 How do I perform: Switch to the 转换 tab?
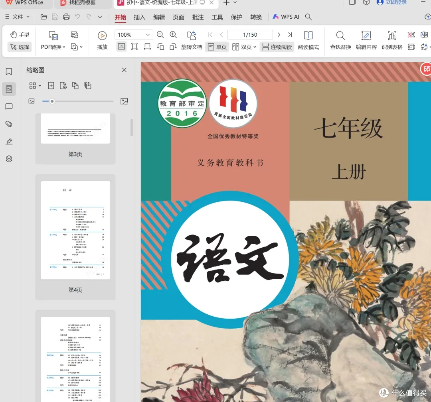(x=256, y=17)
